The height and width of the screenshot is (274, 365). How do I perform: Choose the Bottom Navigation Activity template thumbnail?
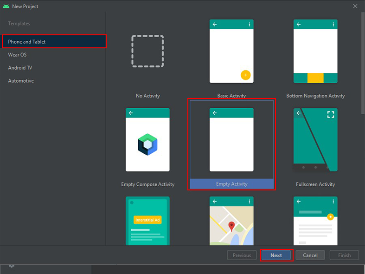tap(315, 51)
